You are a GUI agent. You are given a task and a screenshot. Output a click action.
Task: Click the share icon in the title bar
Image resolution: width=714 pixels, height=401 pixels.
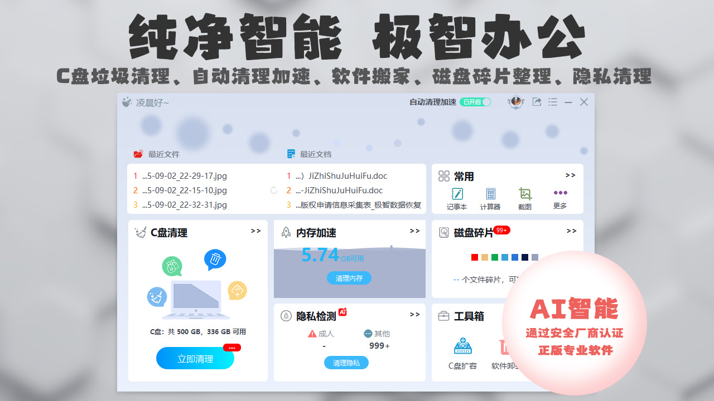[537, 102]
